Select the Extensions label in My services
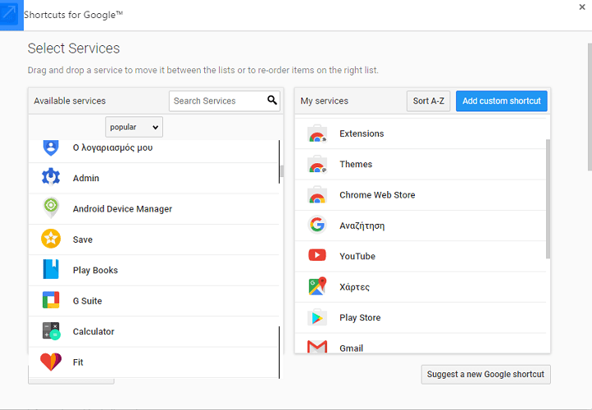Screen dimensions: 592x410 coord(362,134)
